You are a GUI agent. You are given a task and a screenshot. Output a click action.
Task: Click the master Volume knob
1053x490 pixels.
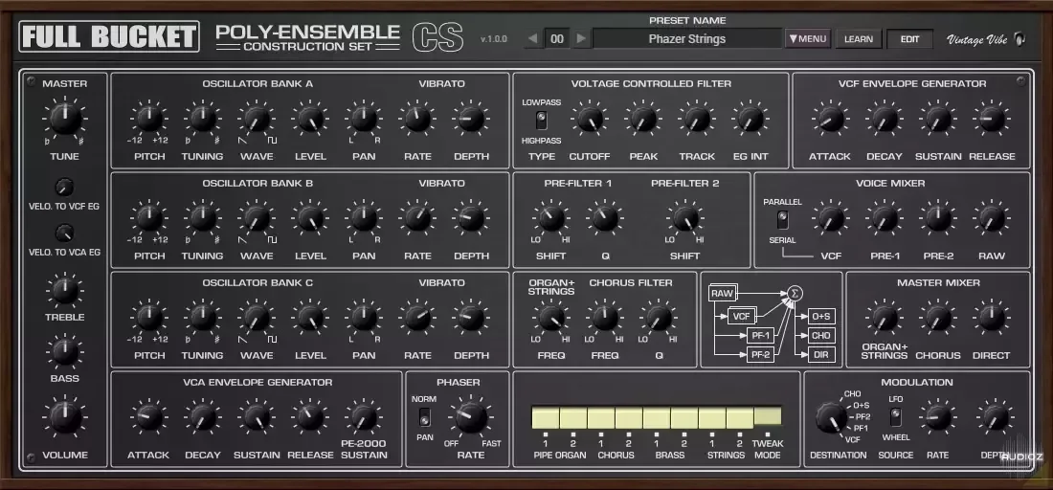coord(65,417)
